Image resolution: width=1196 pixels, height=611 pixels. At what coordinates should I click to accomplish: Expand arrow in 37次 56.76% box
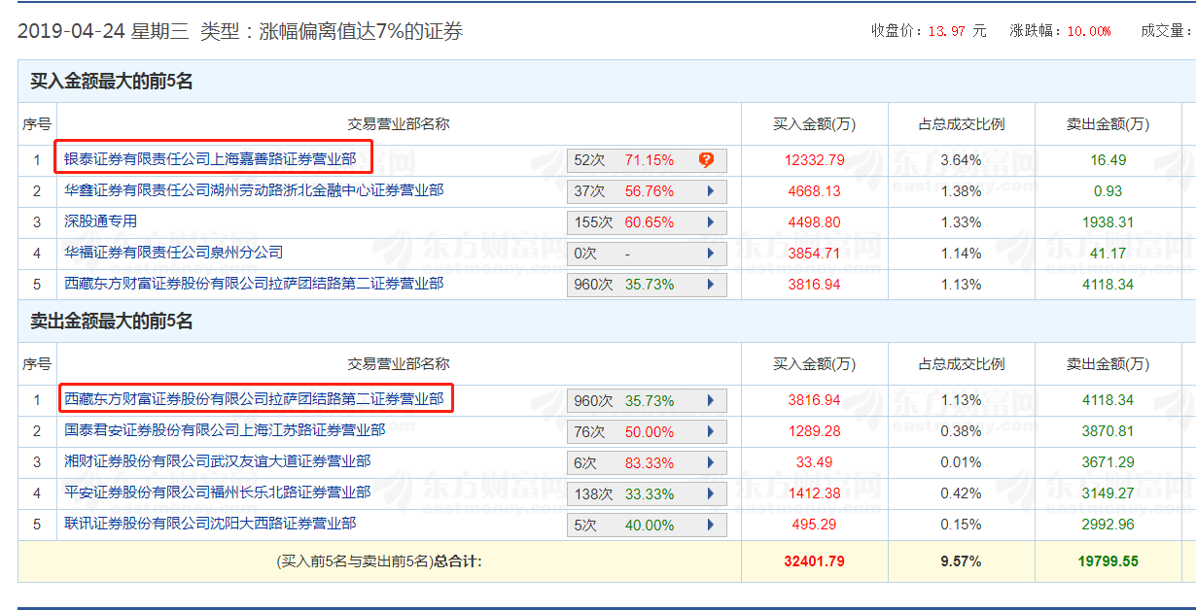click(711, 191)
